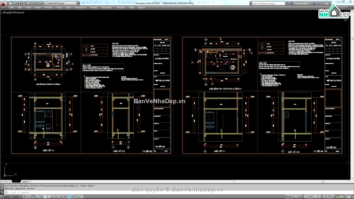Expand the Quick Access Toolbar customize arrow

tap(79, 3)
